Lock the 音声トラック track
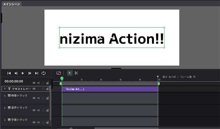This screenshot has height=129, width=220. coord(47,110)
